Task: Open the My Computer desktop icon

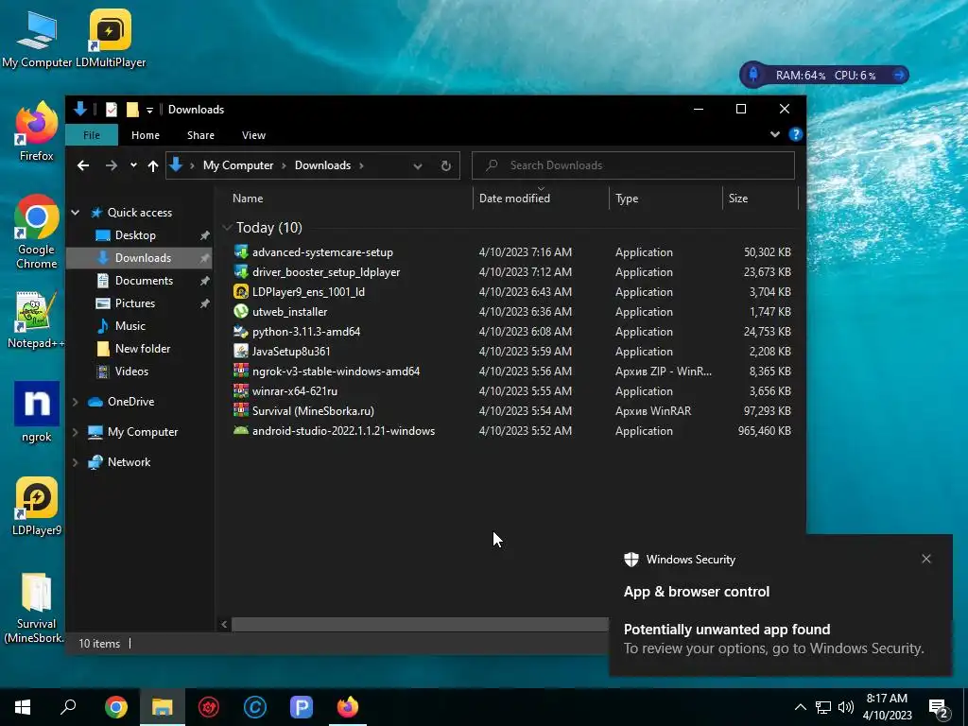Action: click(37, 38)
